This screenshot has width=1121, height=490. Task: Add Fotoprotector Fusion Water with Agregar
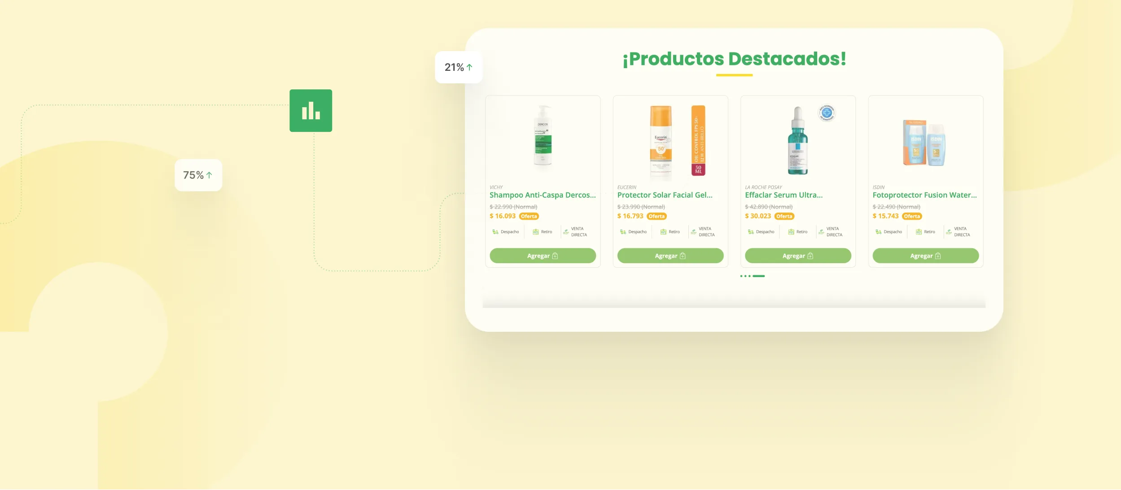tap(925, 256)
